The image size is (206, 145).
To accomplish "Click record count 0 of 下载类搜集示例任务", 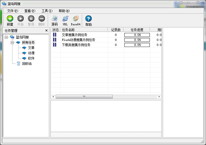I will (116, 45).
